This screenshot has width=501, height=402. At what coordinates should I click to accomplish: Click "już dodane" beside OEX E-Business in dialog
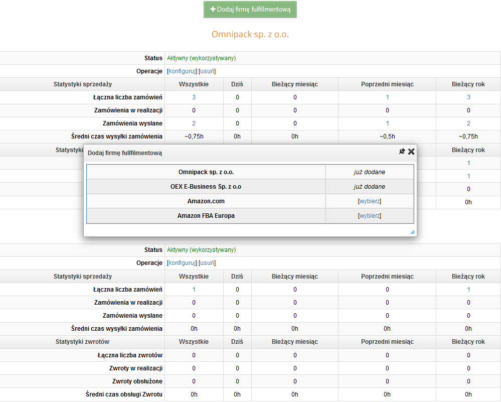click(370, 187)
